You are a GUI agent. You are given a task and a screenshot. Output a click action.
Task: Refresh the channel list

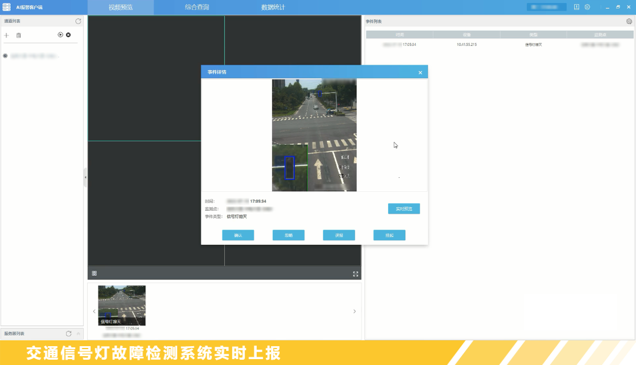pyautogui.click(x=78, y=21)
